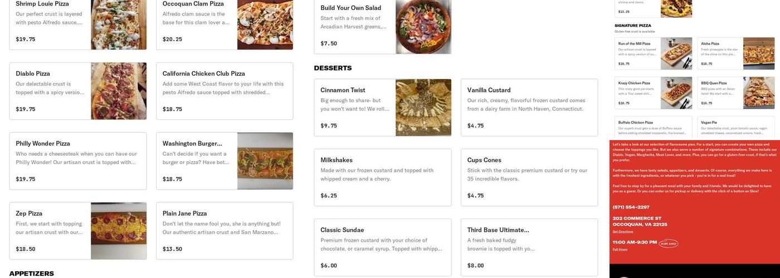Add the California Chicken Club Pizza
Screen dimensions: 780x278
(x=224, y=91)
